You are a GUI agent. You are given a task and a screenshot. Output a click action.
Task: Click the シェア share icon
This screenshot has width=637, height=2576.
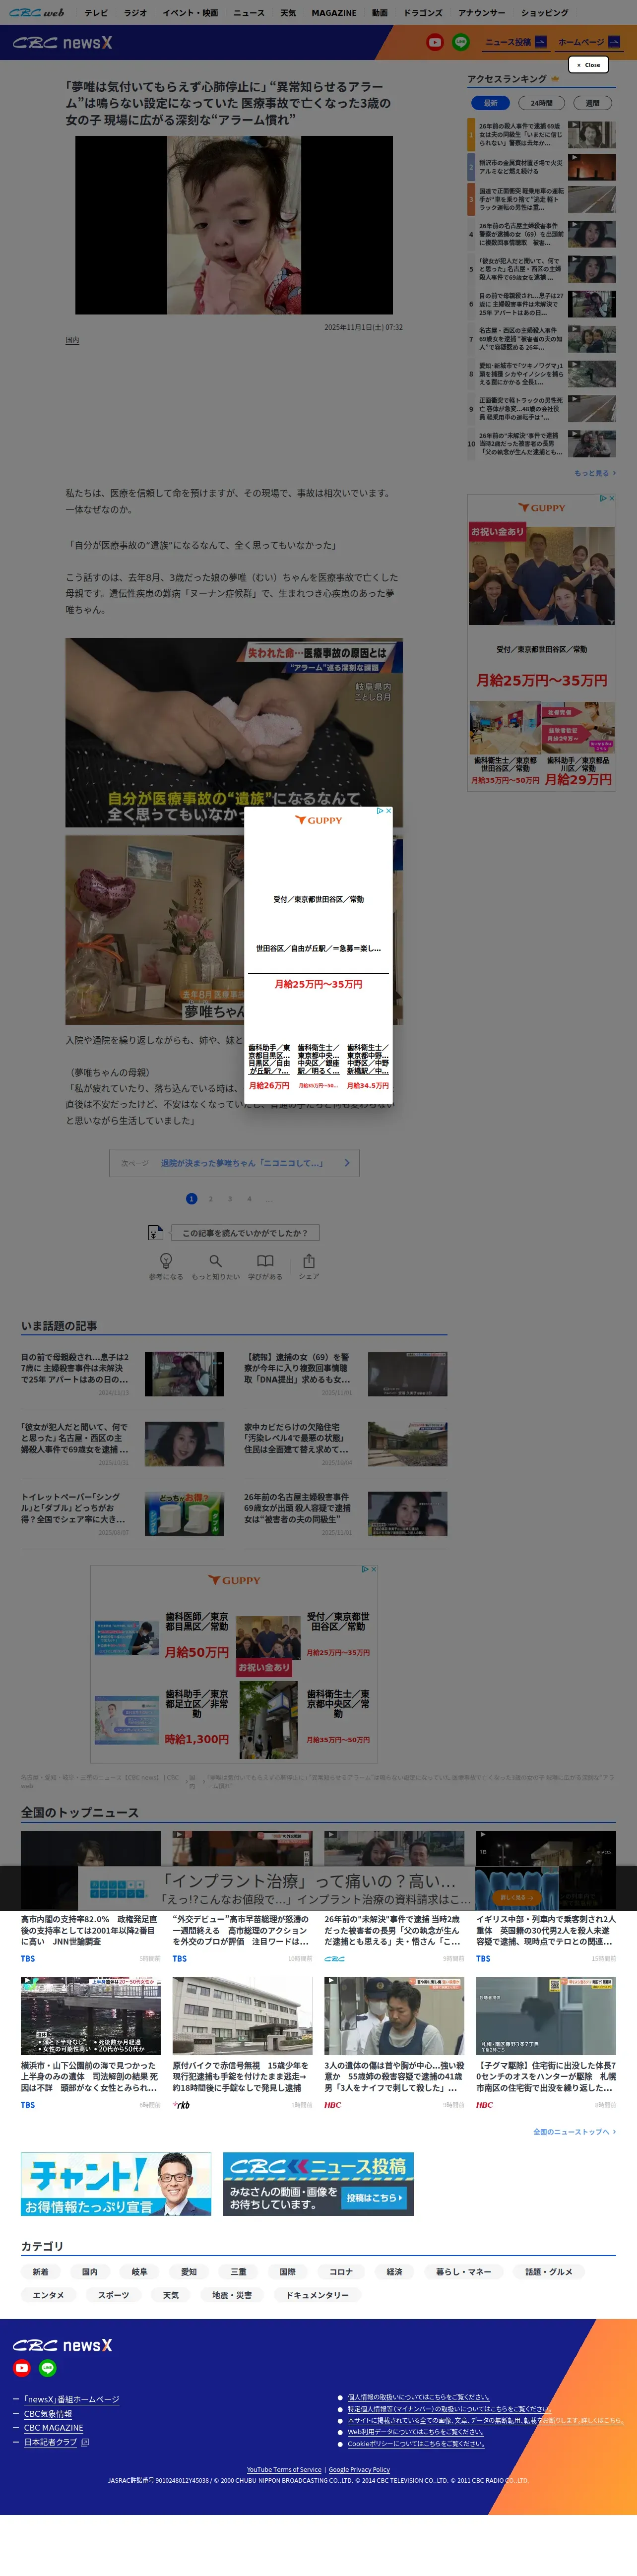309,1261
